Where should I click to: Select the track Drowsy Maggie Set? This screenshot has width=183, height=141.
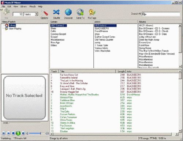click(69, 92)
